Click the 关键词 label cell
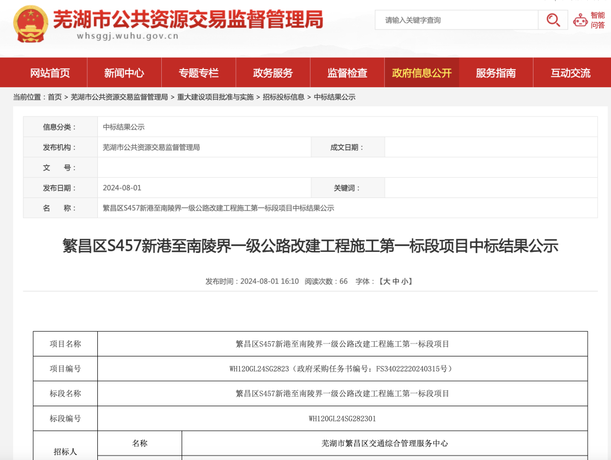 coord(348,188)
